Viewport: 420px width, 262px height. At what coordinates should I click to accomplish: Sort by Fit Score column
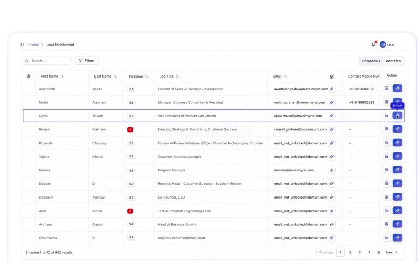click(x=147, y=77)
